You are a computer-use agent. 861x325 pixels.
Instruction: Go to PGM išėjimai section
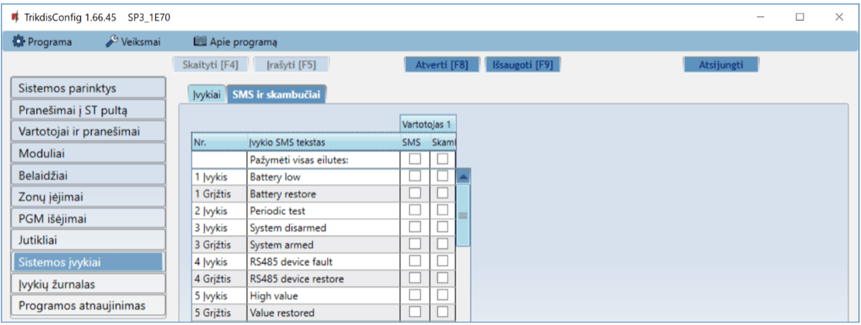(88, 218)
